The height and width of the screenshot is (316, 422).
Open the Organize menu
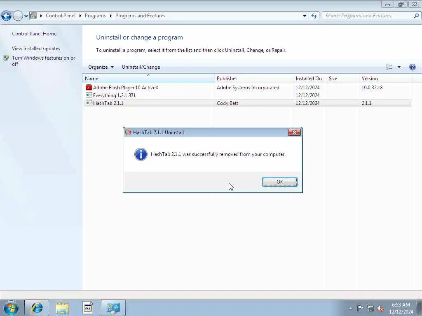[101, 67]
